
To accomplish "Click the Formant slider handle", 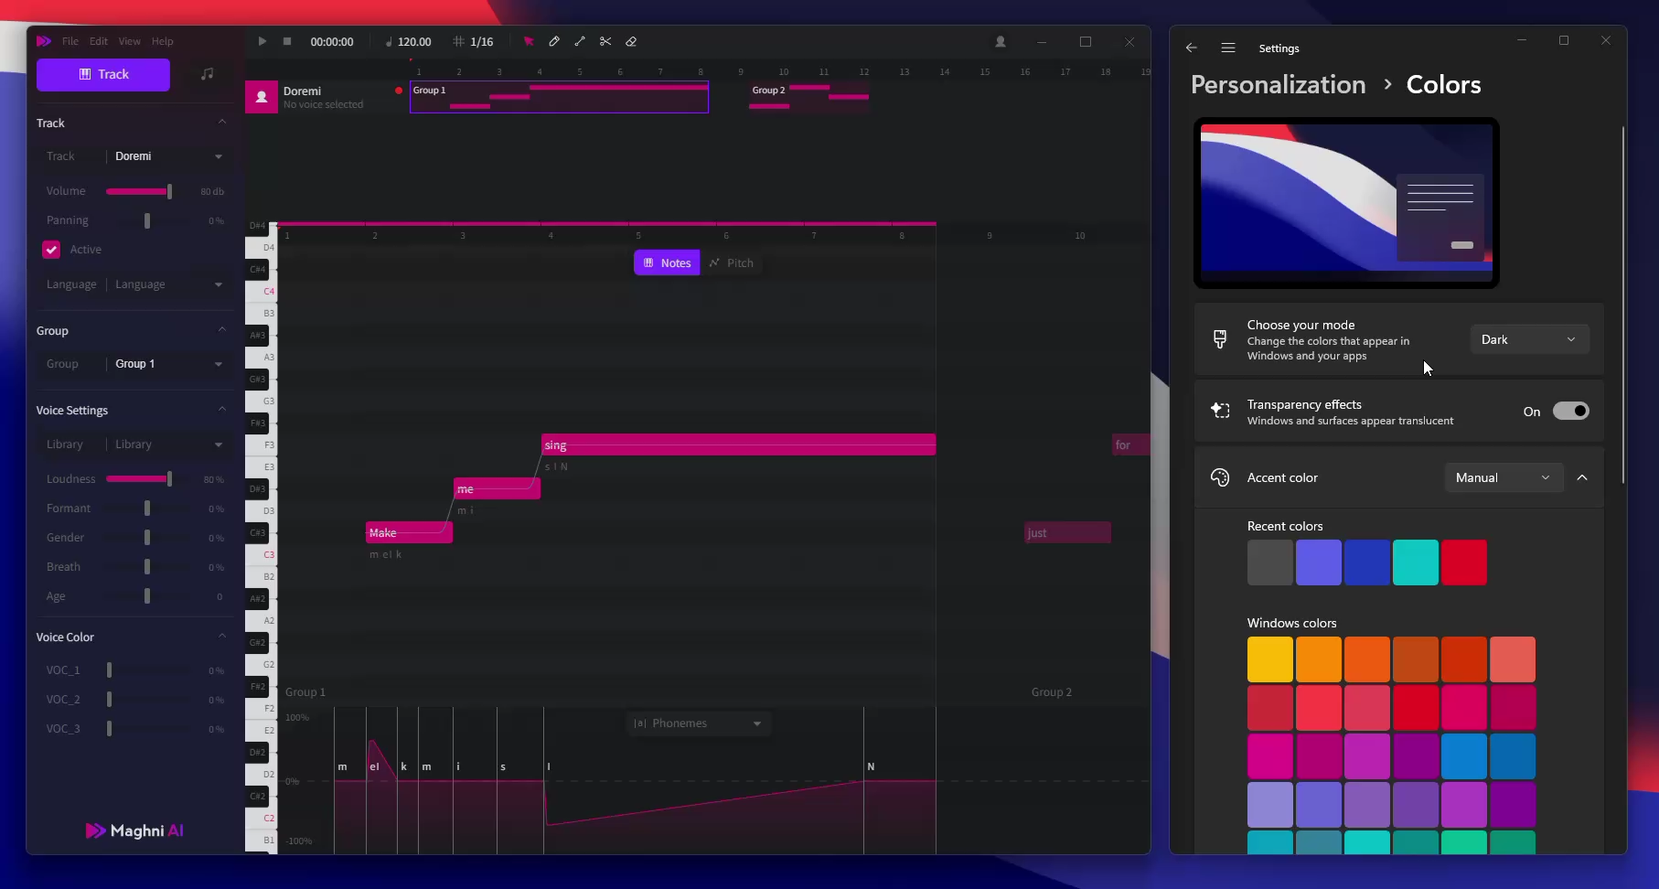I will [147, 509].
